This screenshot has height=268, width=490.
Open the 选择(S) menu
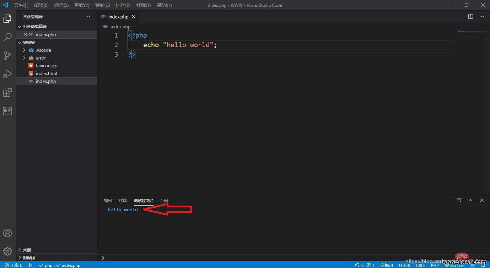click(x=61, y=5)
